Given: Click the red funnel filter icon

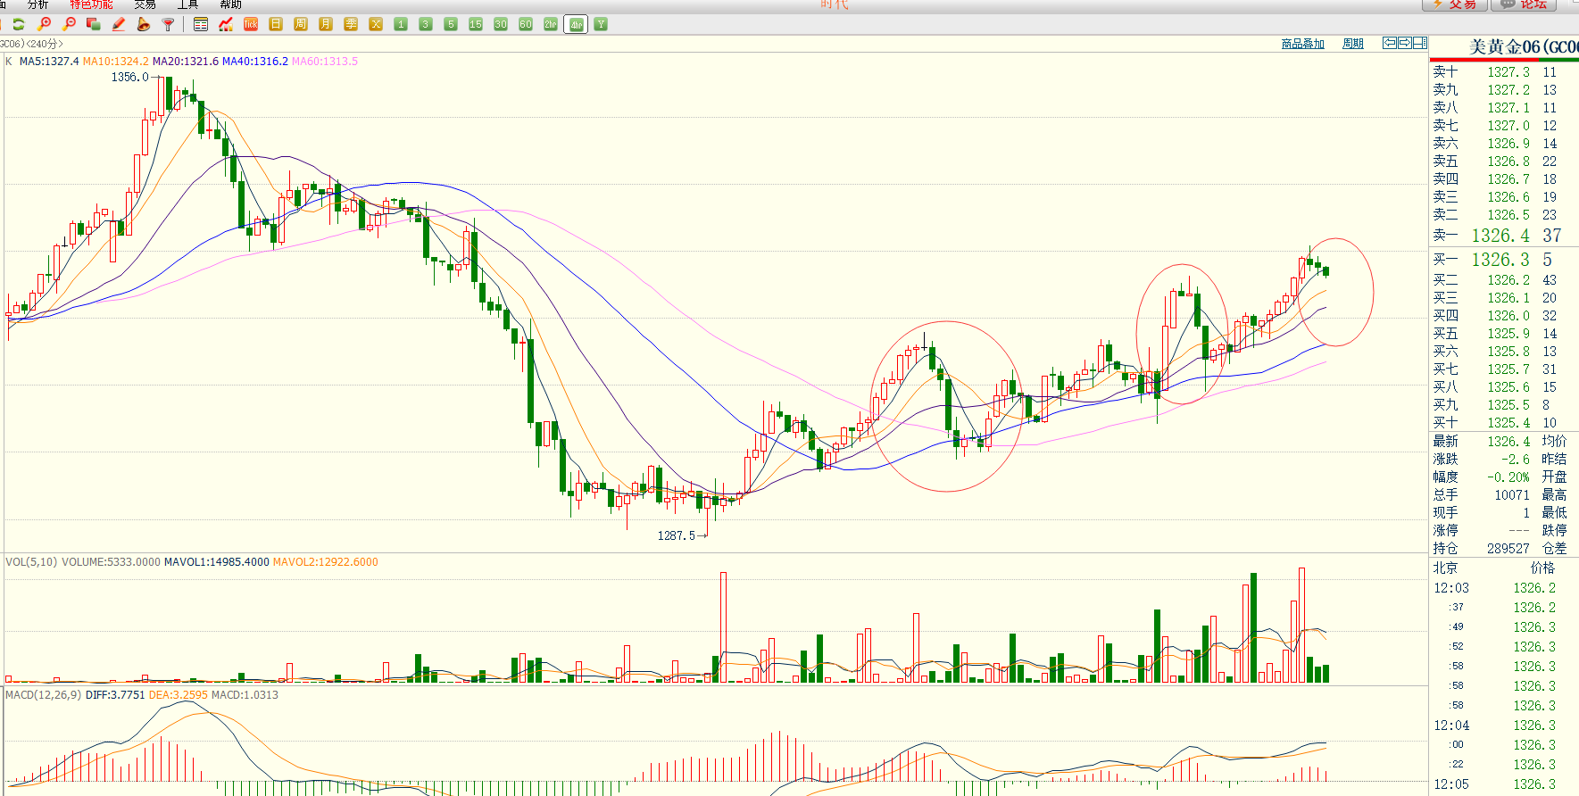Looking at the screenshot, I should point(169,24).
